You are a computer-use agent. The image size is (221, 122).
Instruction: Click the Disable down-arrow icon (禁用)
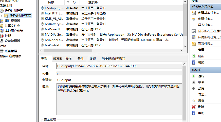(194, 88)
